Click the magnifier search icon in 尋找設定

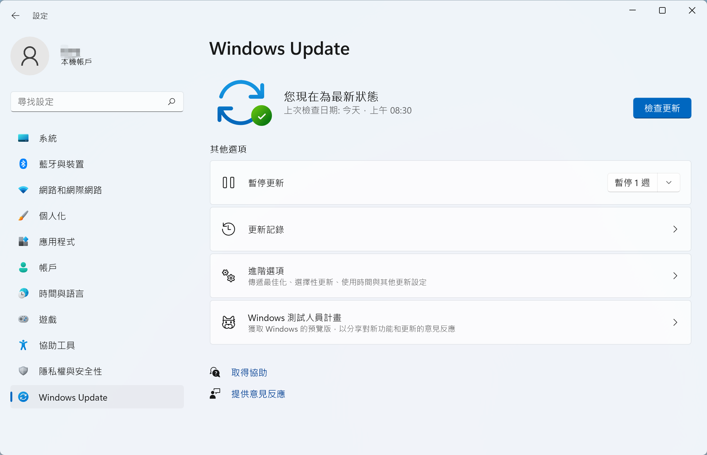tap(172, 102)
